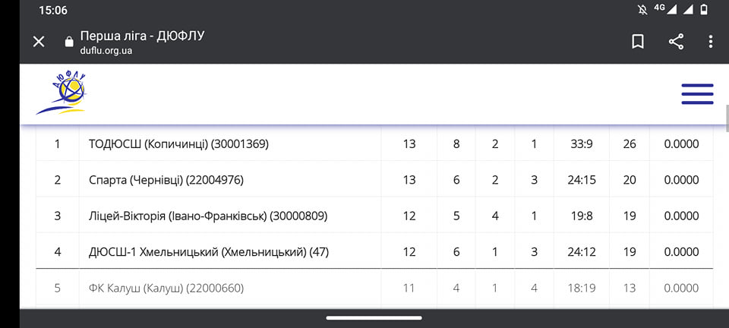This screenshot has width=729, height=328.
Task: Tap the 15:06 clock in status bar
Action: click(x=53, y=10)
